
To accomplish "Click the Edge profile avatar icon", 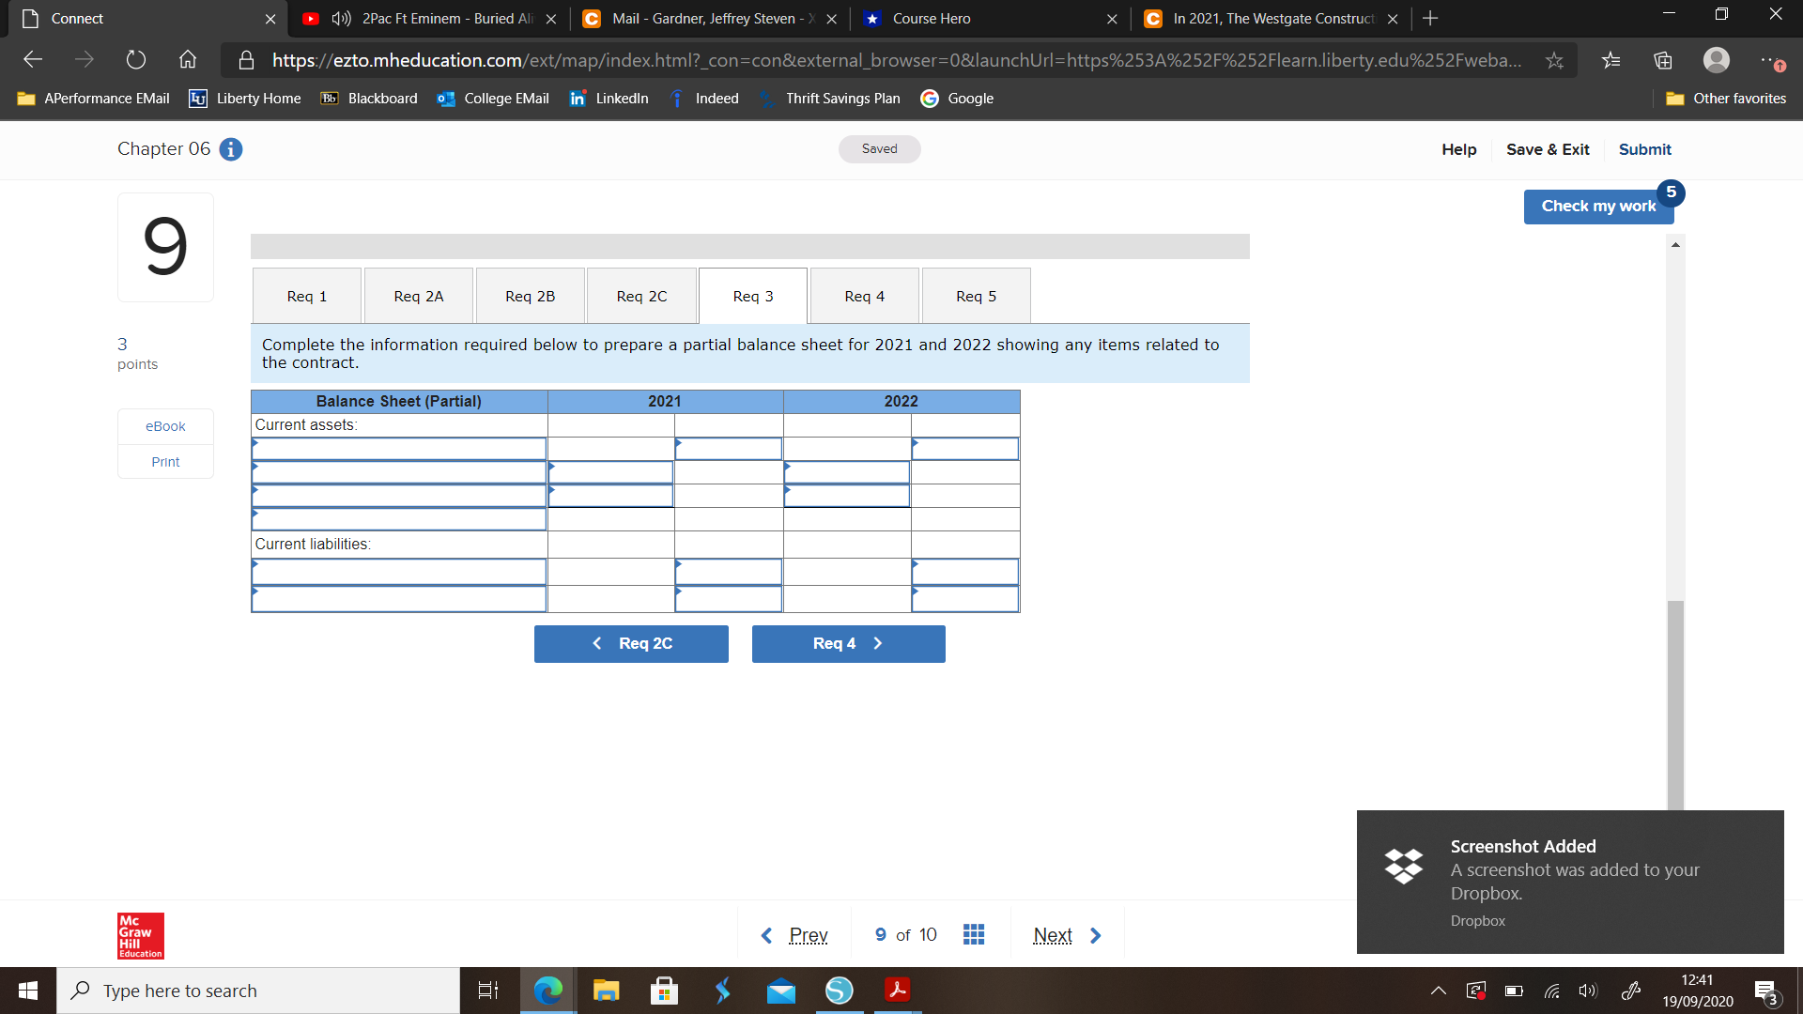I will (x=1717, y=59).
